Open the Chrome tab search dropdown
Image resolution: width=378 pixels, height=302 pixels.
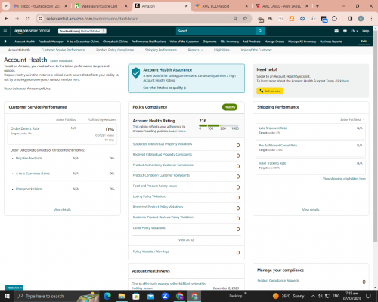[5, 6]
